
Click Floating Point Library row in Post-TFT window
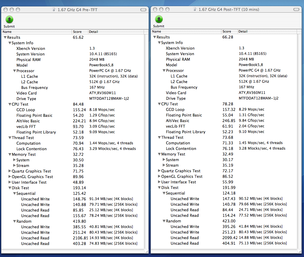pos(224,132)
